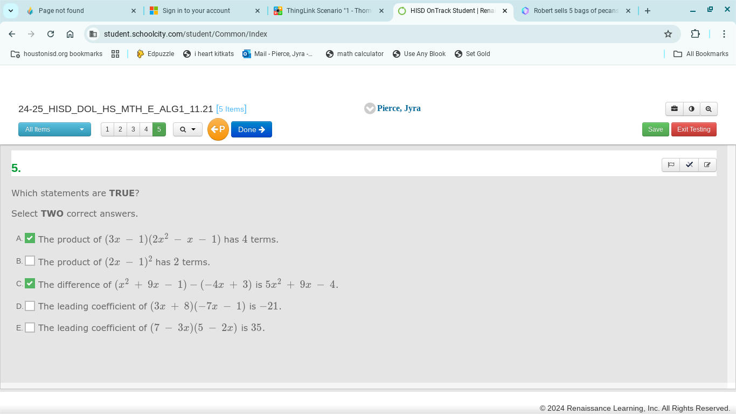Uncheck answer A checkbox
This screenshot has height=414, width=736.
click(30, 238)
